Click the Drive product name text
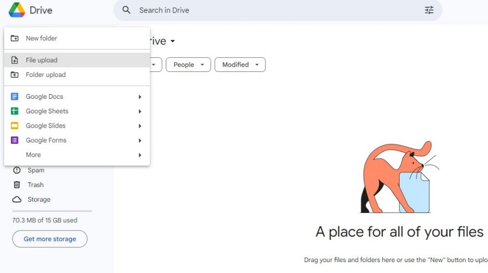The height and width of the screenshot is (273, 488). (x=41, y=10)
